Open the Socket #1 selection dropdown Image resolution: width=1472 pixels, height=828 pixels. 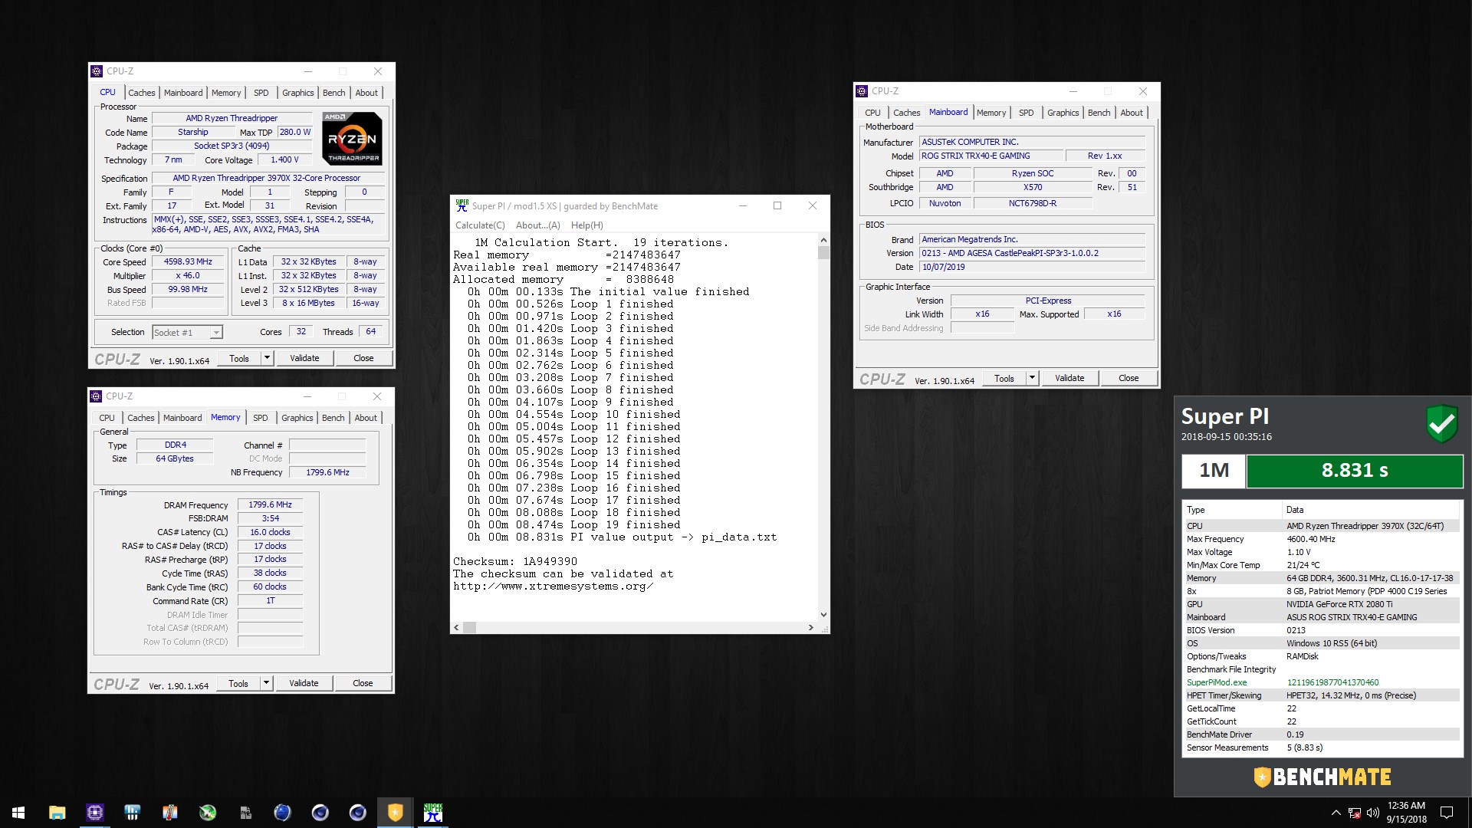(216, 333)
